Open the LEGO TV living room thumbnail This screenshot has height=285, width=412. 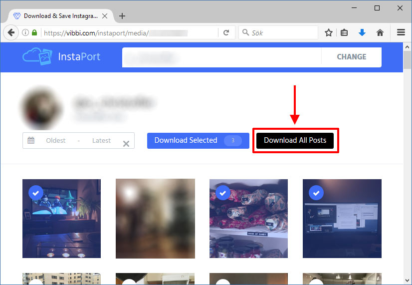[x=61, y=219]
